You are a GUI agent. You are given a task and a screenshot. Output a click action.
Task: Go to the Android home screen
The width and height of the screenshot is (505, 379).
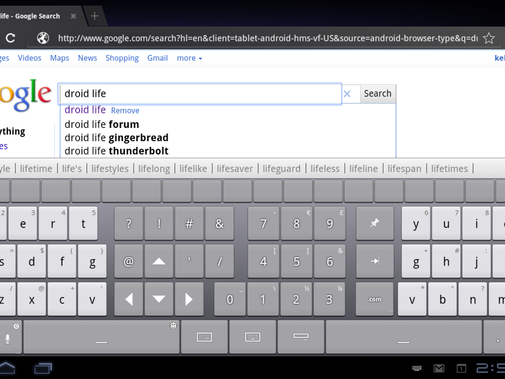[x=7, y=368]
